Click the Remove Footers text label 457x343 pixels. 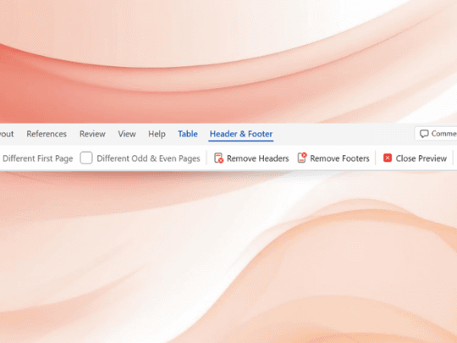339,158
